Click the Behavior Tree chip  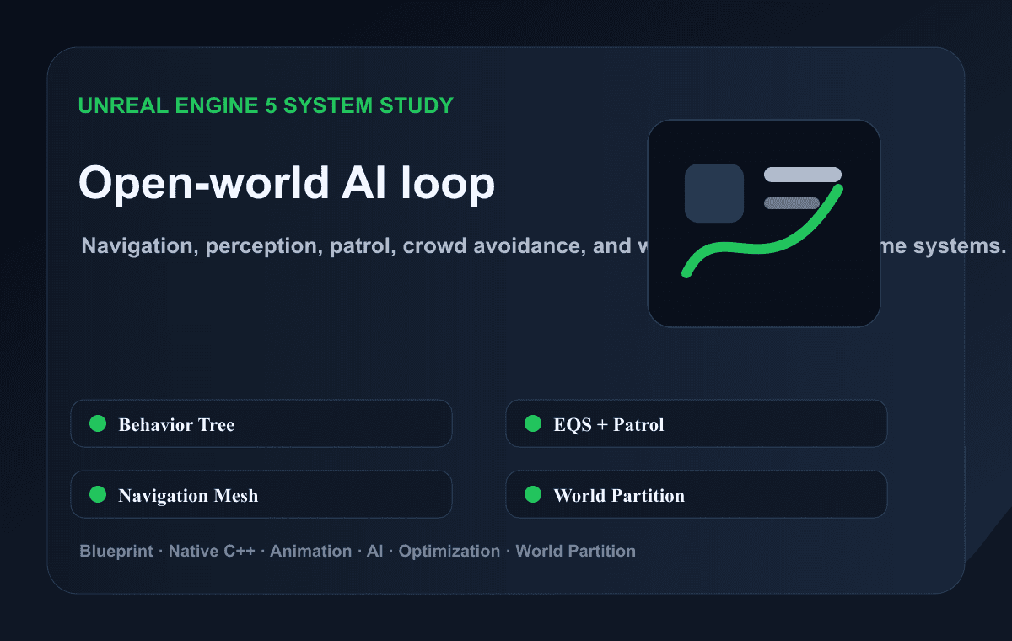click(x=261, y=423)
